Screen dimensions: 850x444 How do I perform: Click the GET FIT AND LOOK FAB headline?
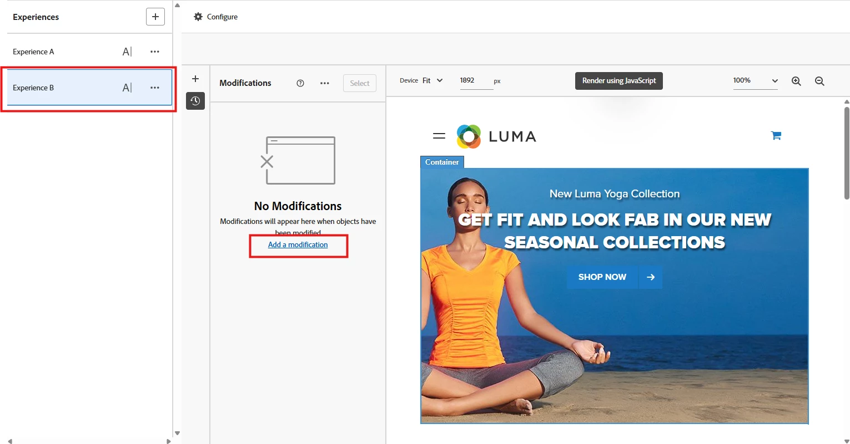615,231
